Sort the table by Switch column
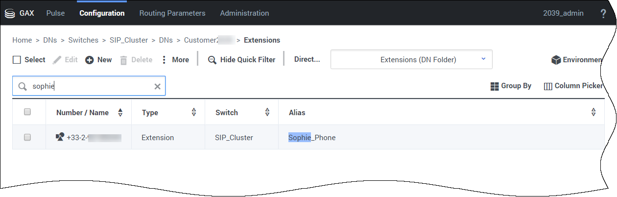 (x=267, y=113)
